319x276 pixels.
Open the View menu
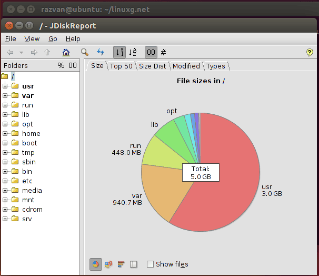pos(32,39)
